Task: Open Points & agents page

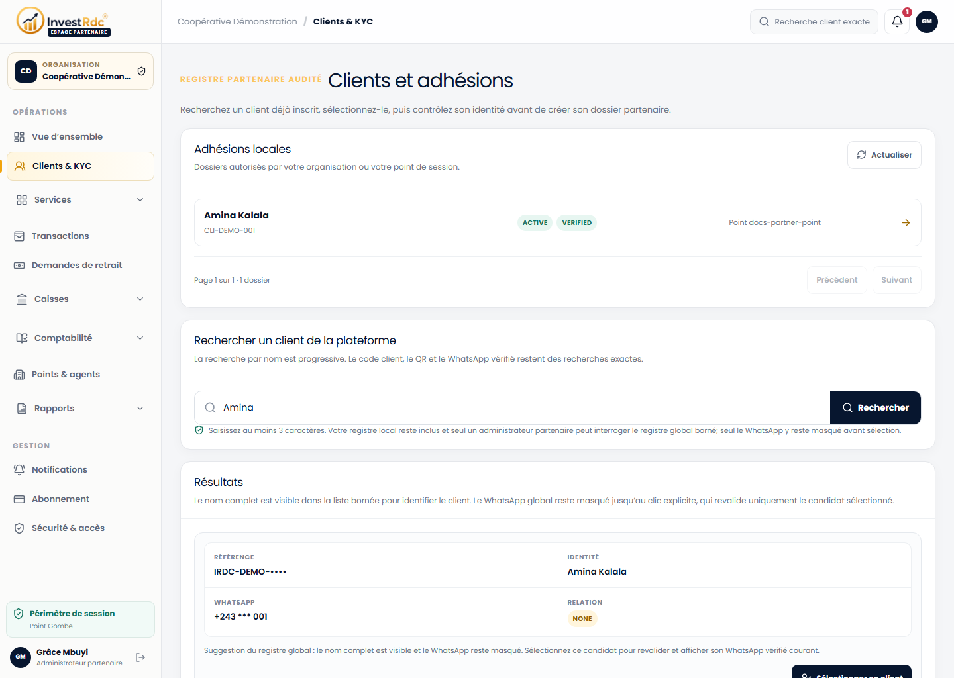Action: pyautogui.click(x=80, y=375)
